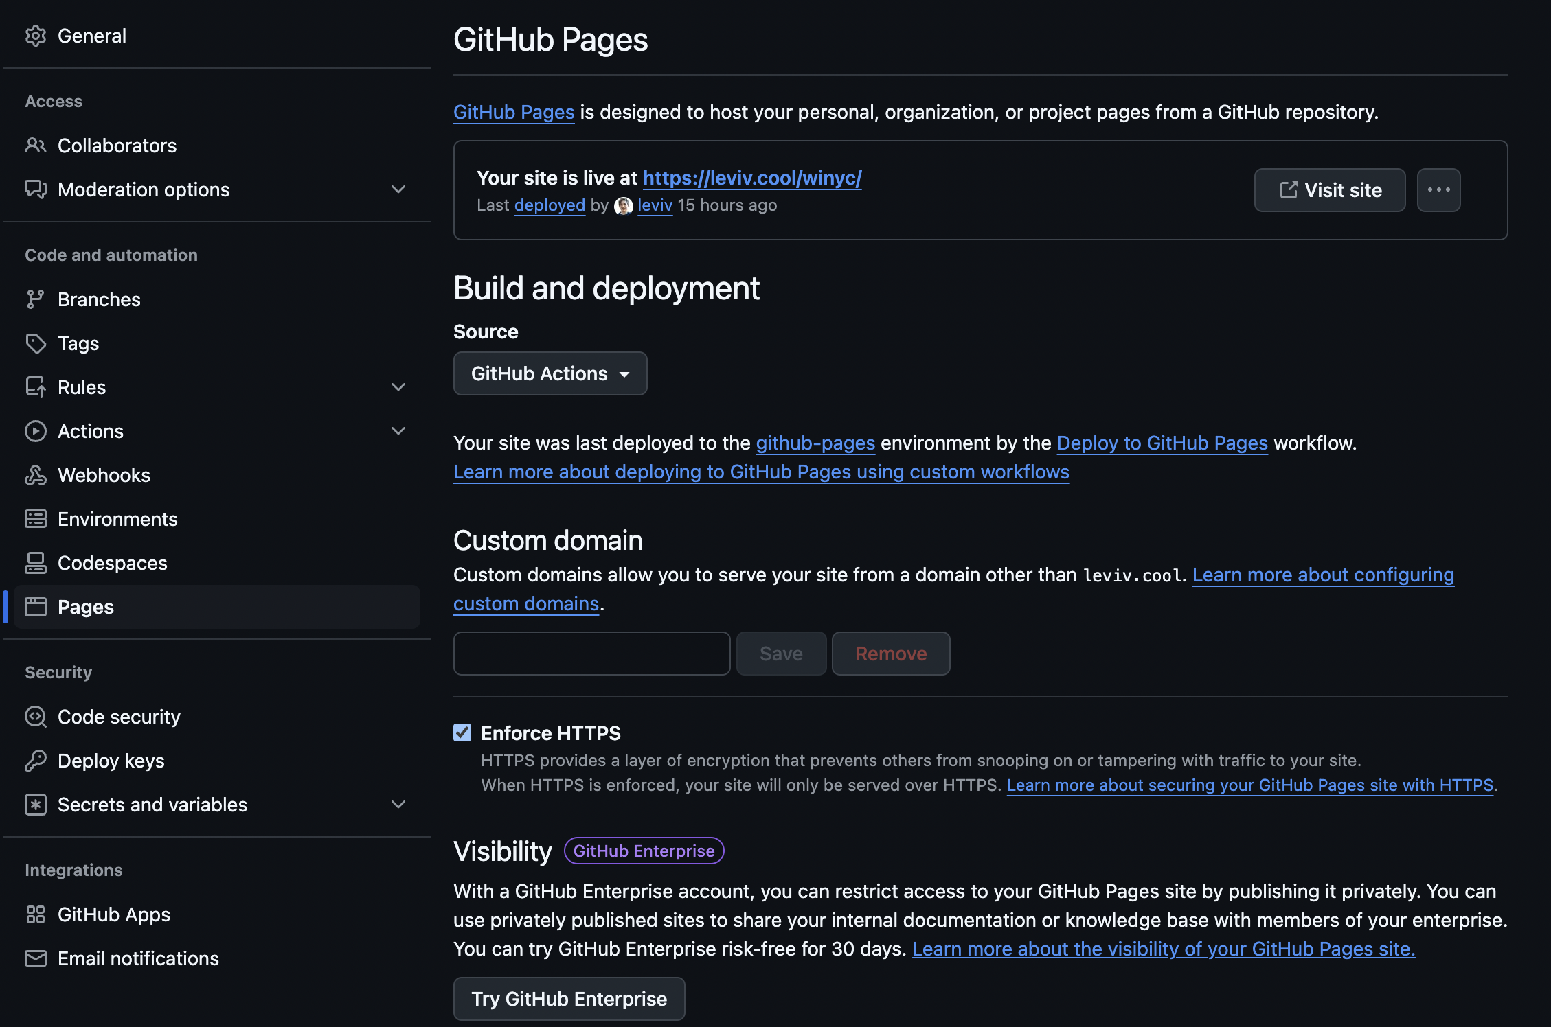
Task: Open Webhooks settings
Action: 217,475
